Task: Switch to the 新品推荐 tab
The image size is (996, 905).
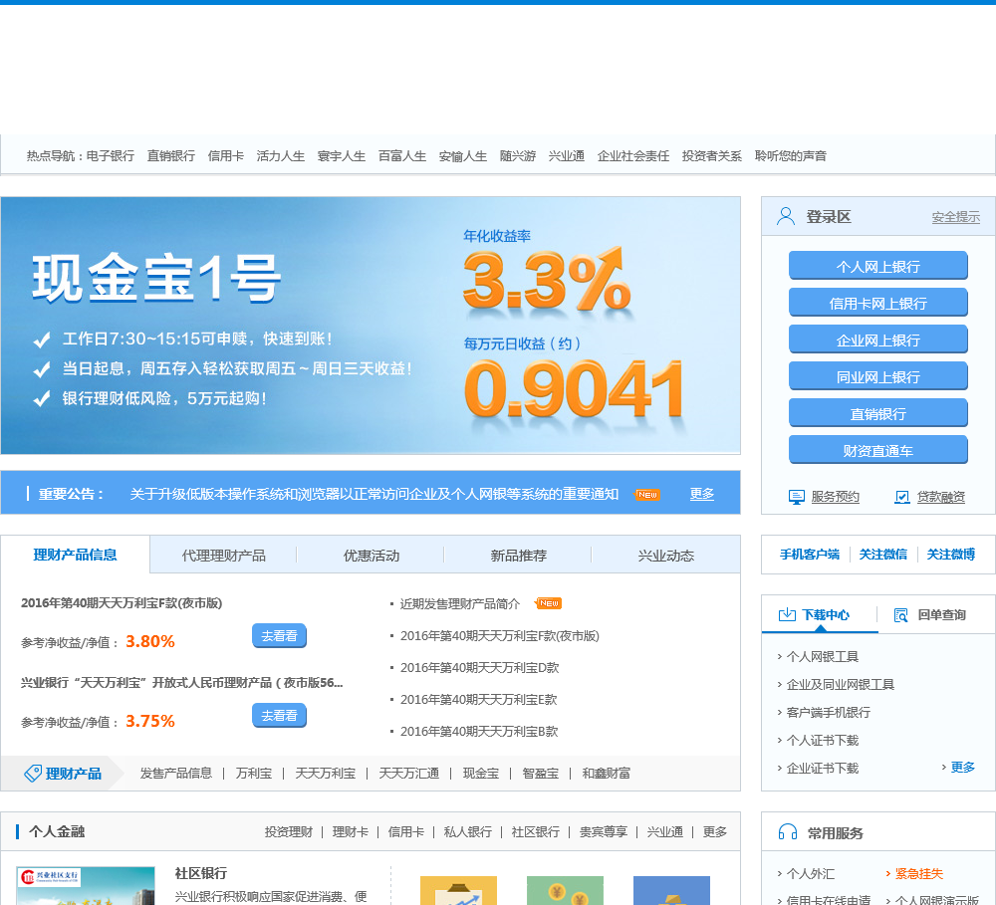Action: point(518,556)
